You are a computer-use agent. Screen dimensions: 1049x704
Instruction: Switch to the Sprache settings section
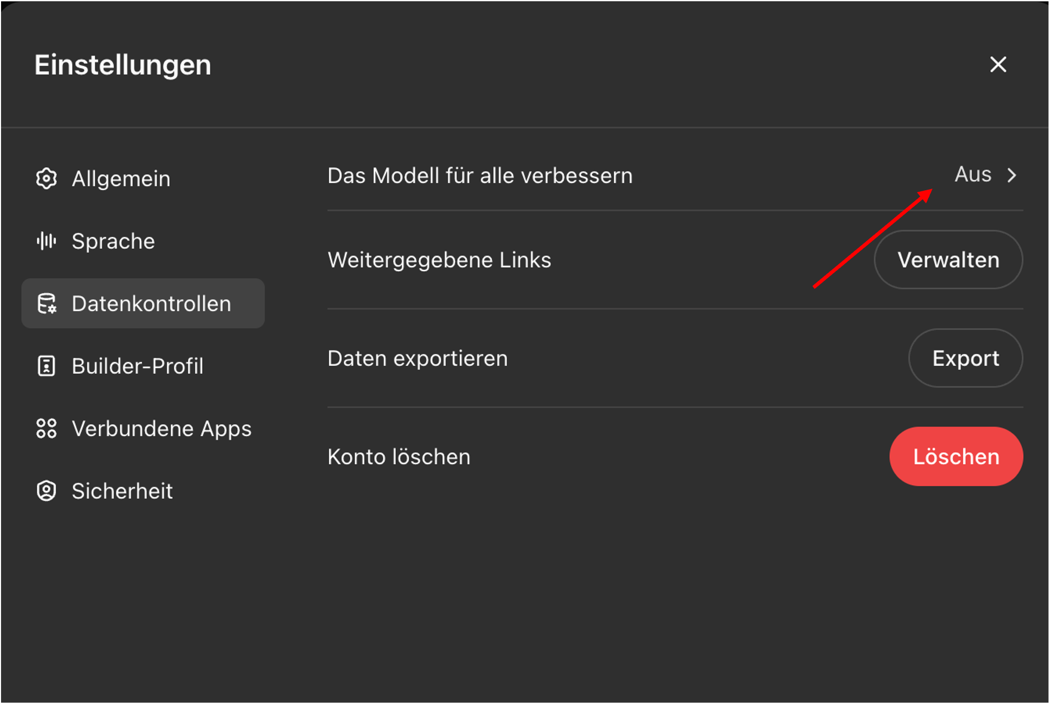point(113,241)
